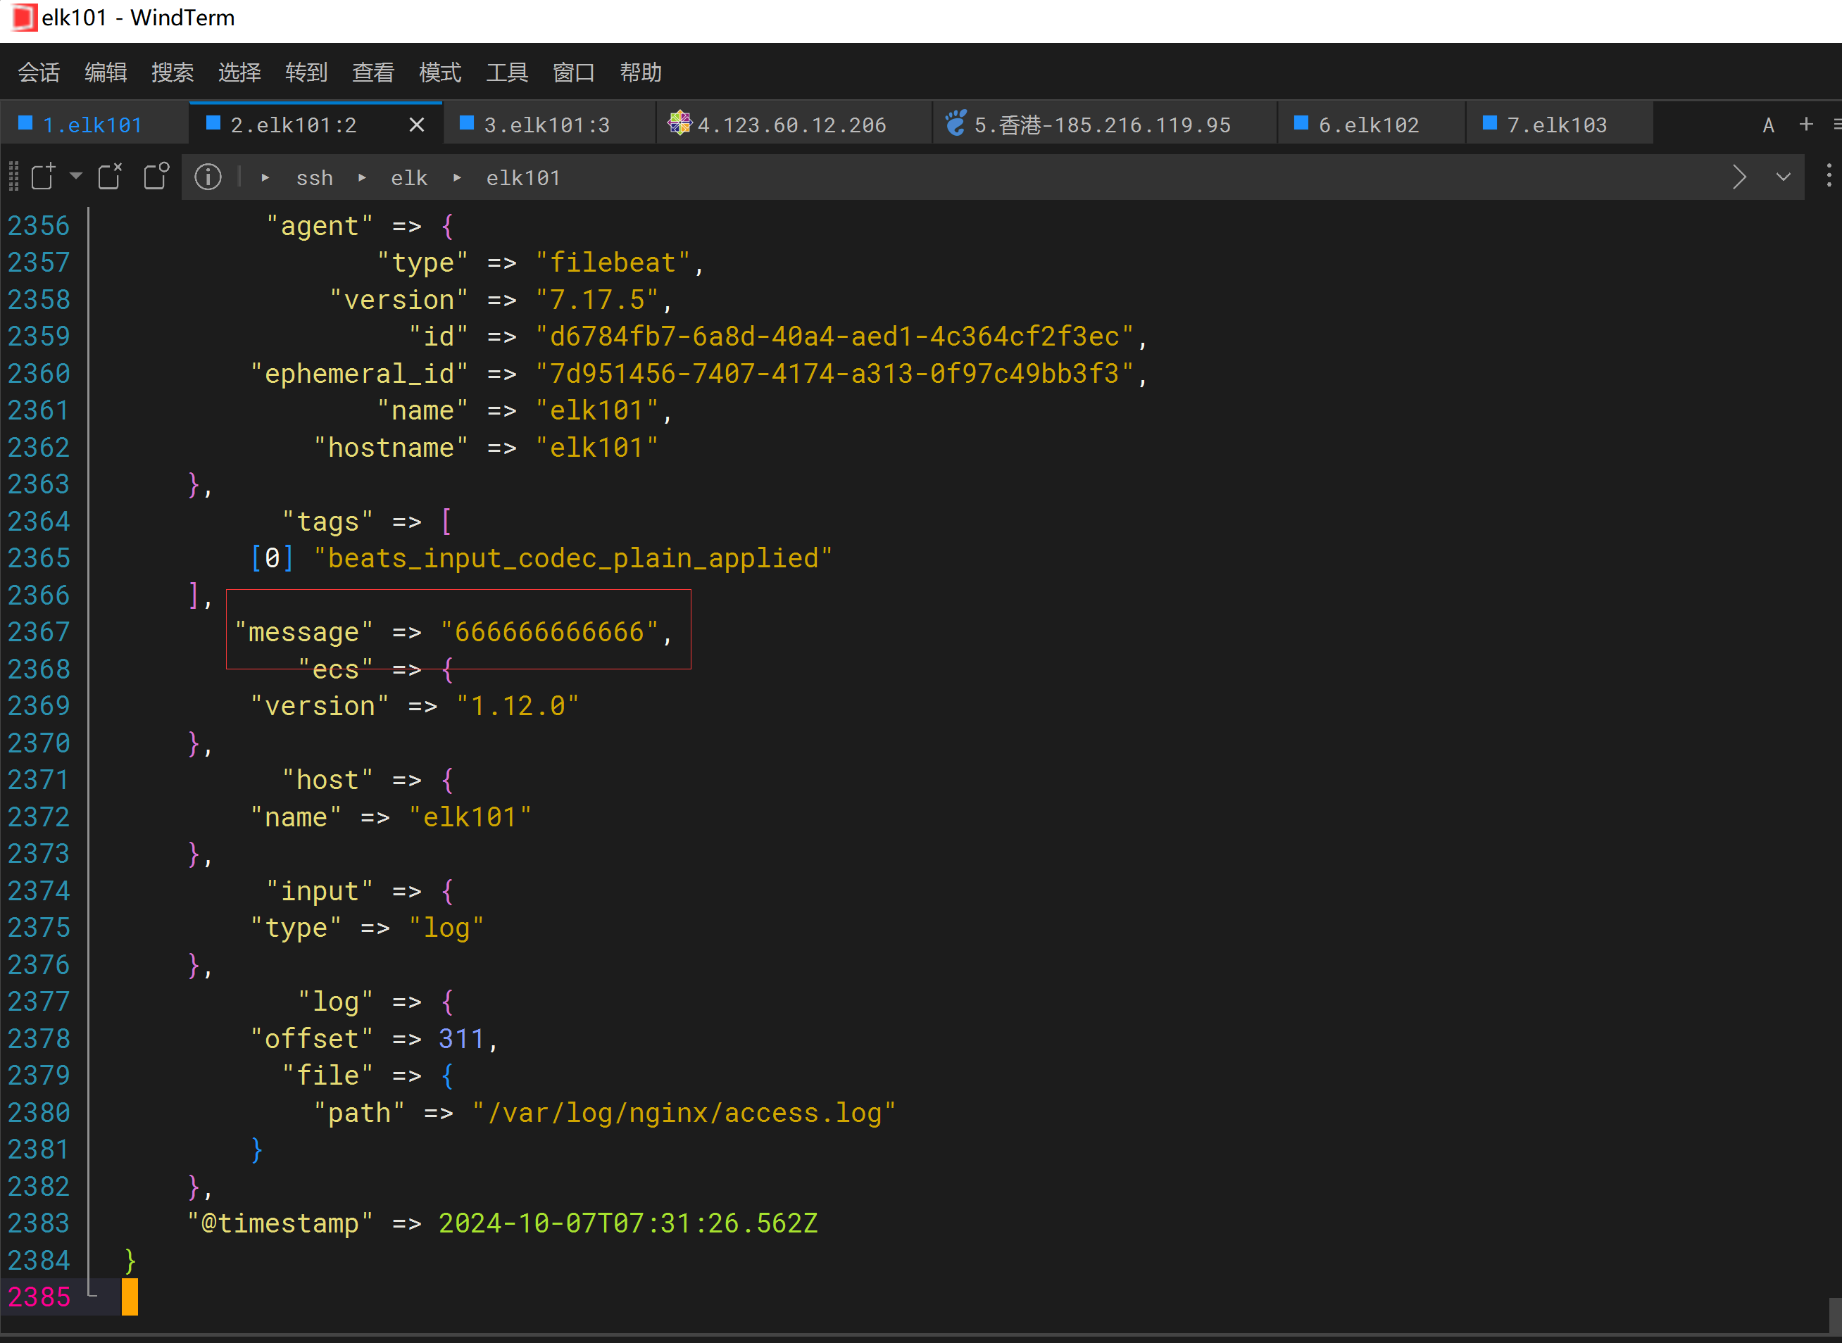Click line number 2367
This screenshot has height=1343, width=1842.
[39, 631]
